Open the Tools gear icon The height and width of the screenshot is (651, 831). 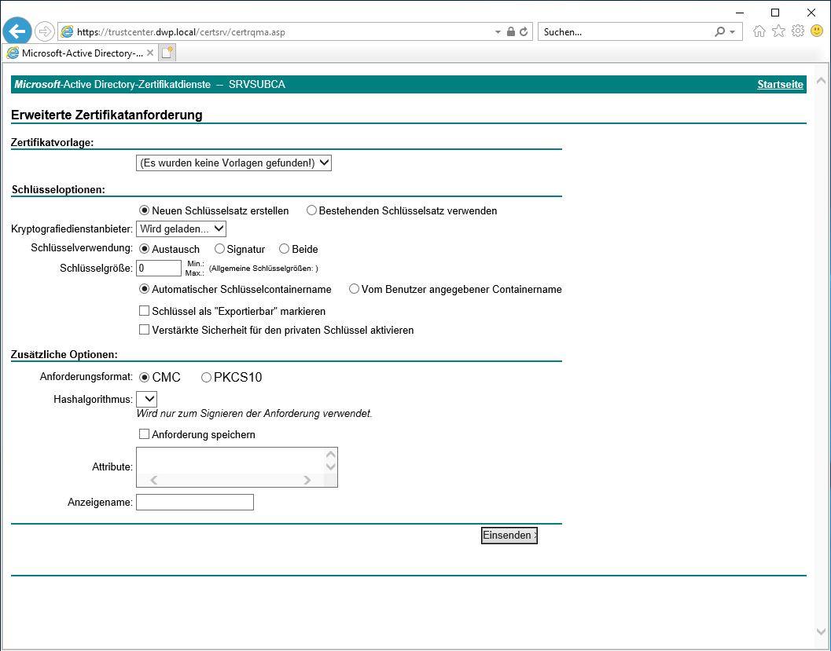[x=797, y=31]
